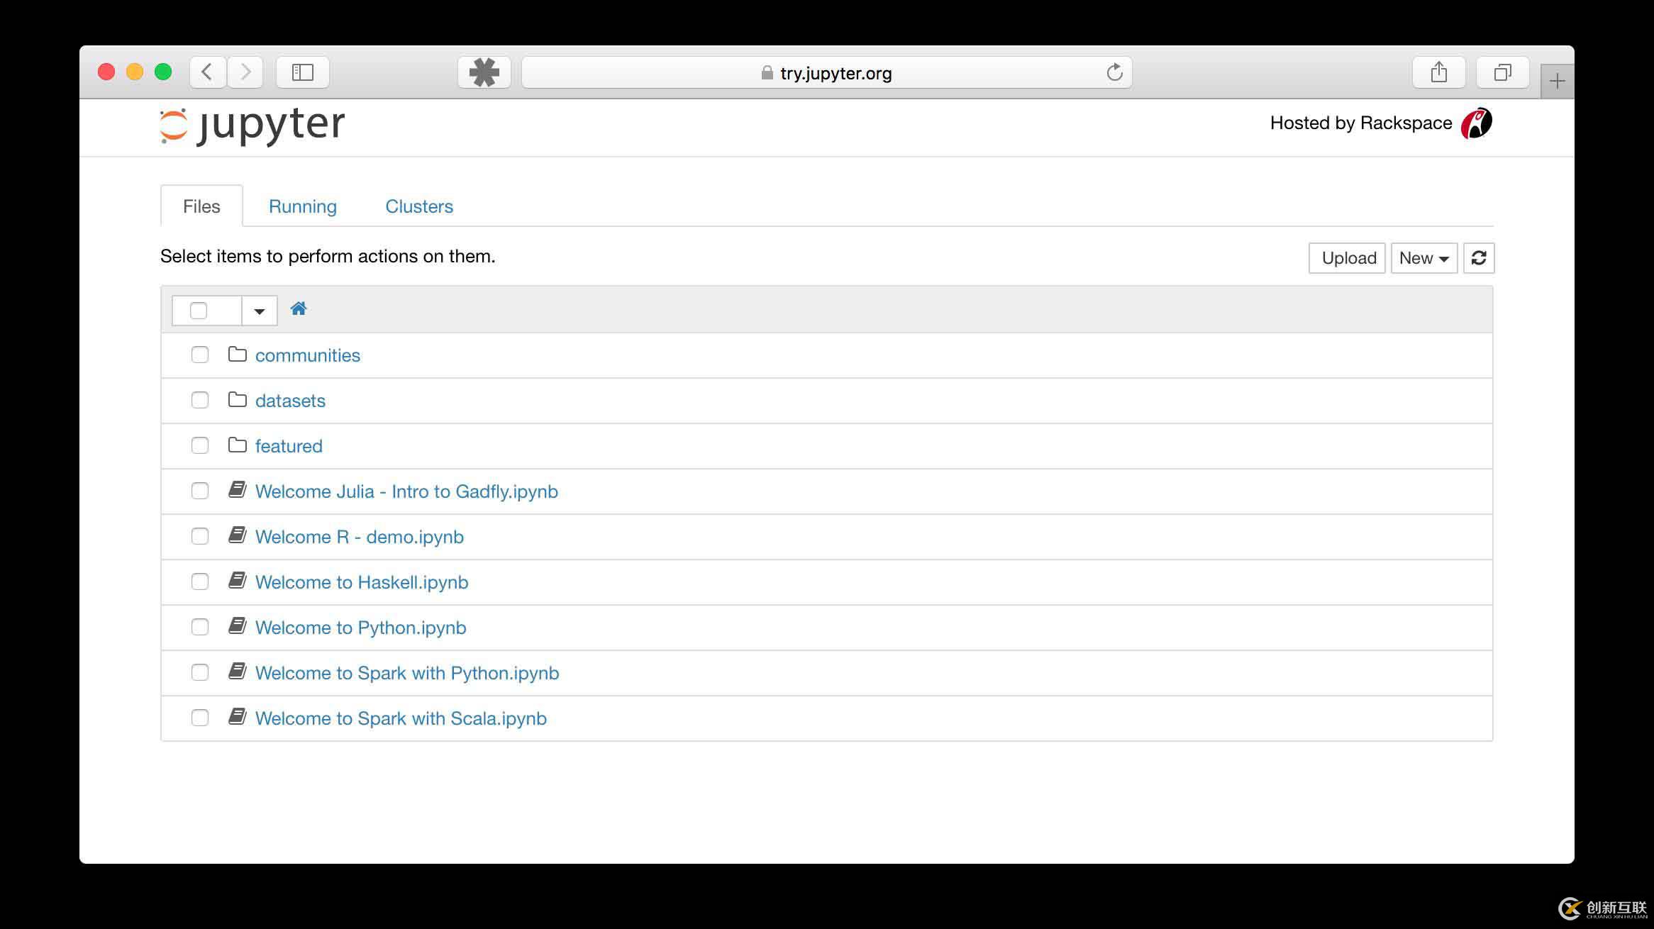Open Welcome Julia - Intro to Gadfly.ipynb

tap(406, 491)
